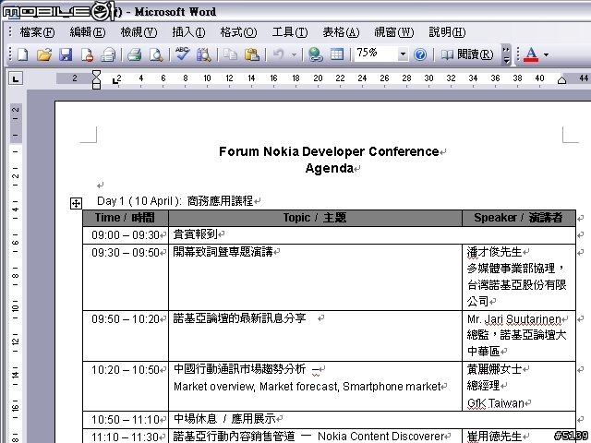591x443 pixels.
Task: Click the speaker name '黃麗娜女士'
Action: tap(495, 369)
